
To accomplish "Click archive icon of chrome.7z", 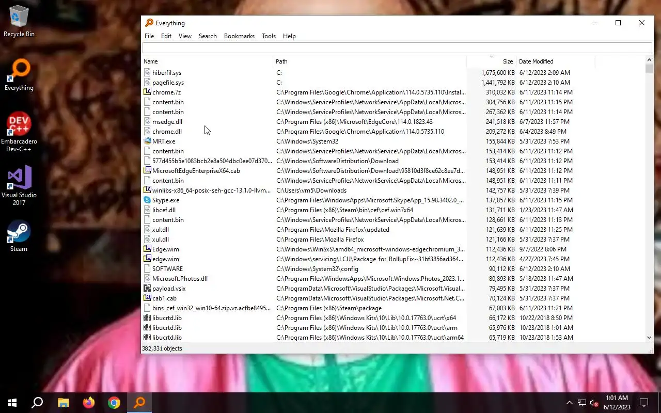I will (x=147, y=92).
